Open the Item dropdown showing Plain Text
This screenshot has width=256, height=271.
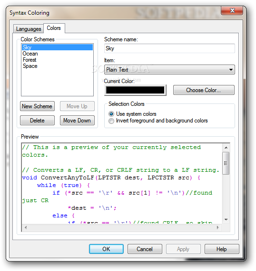coord(169,70)
